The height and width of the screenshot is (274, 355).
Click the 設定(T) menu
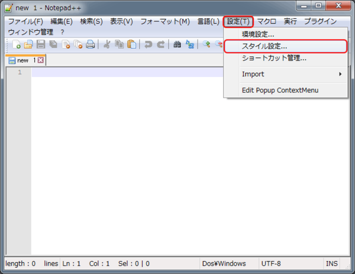238,21
